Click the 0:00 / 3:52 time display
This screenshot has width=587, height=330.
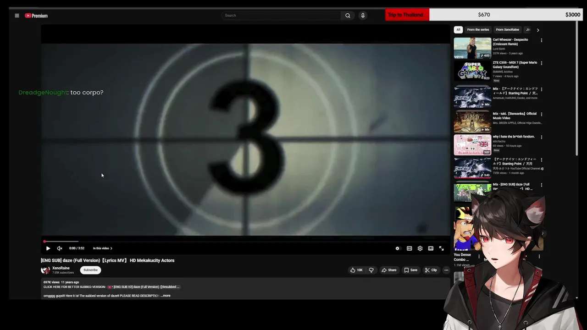pos(77,248)
